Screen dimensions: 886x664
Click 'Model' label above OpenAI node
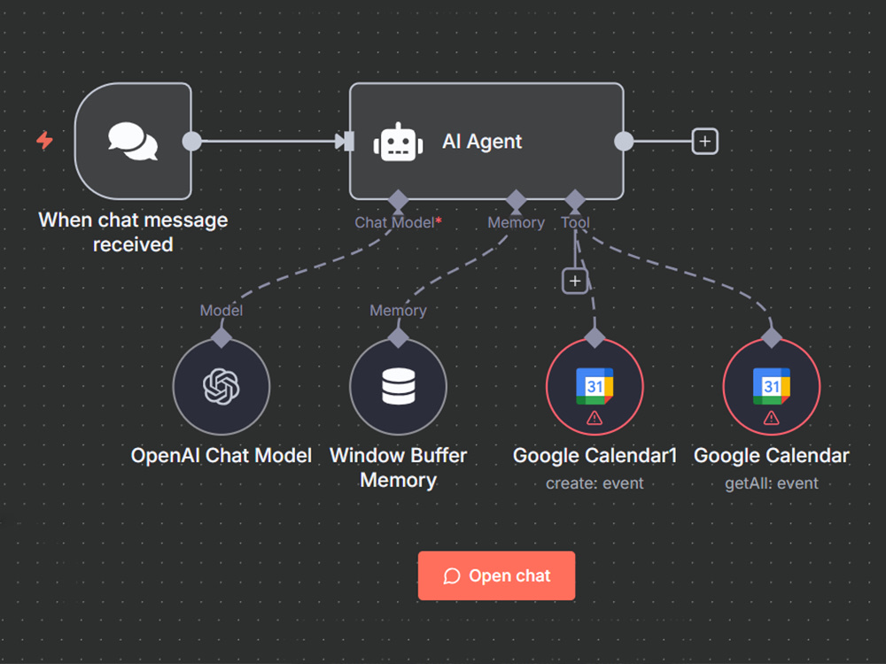pyautogui.click(x=221, y=311)
